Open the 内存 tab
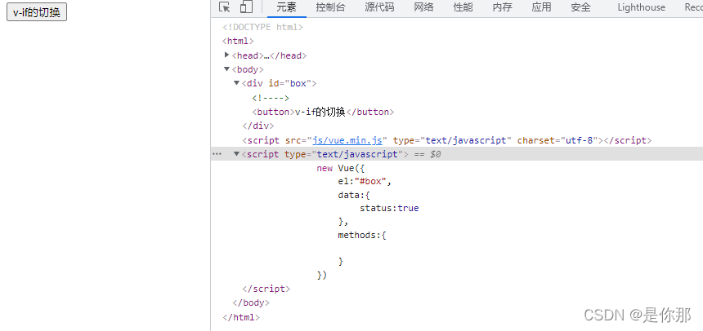This screenshot has width=703, height=331. click(x=502, y=7)
